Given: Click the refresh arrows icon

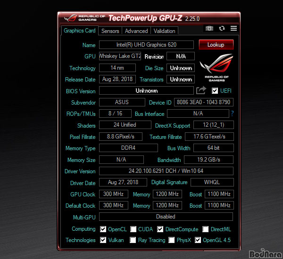Looking at the screenshot, I should point(222,28).
